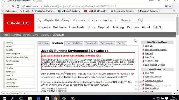Open Java Card in right panel
Image resolution: width=179 pixels, height=100 pixels.
[x=150, y=57]
